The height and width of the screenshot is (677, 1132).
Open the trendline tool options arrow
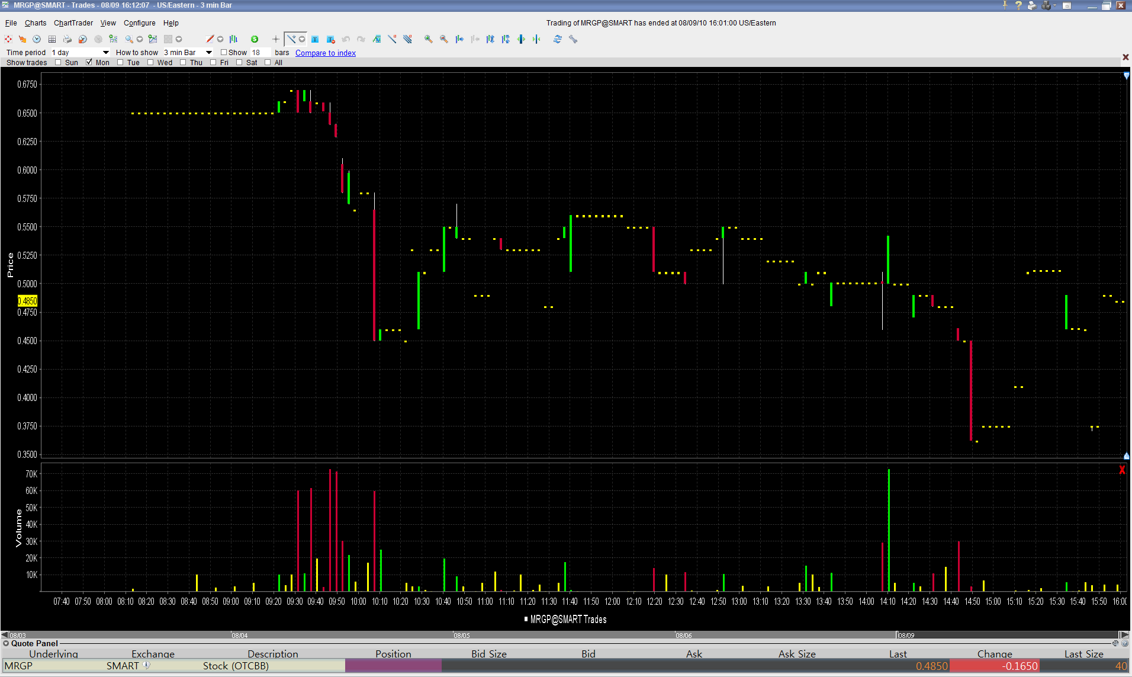point(302,39)
